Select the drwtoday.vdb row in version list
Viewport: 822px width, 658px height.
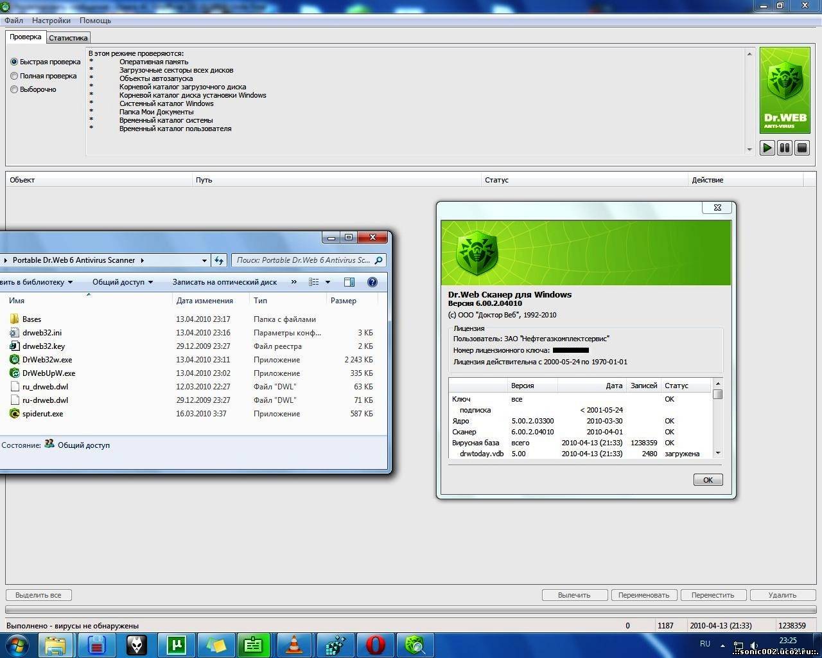tap(581, 454)
